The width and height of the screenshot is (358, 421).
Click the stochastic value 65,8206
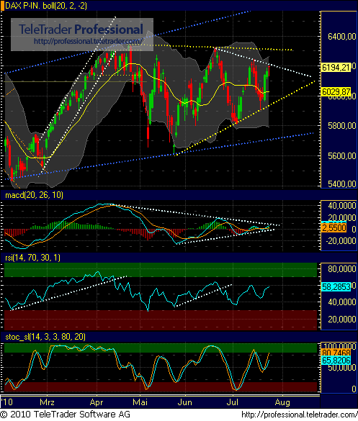(336, 360)
